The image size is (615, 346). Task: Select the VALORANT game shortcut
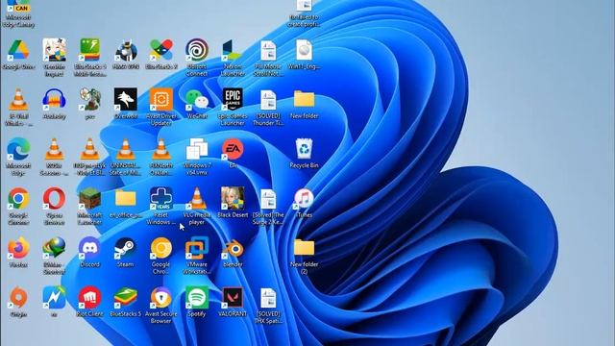[x=233, y=297]
